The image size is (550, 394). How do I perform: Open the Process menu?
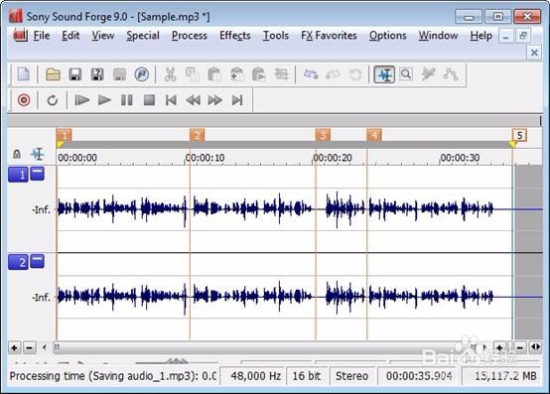point(189,36)
